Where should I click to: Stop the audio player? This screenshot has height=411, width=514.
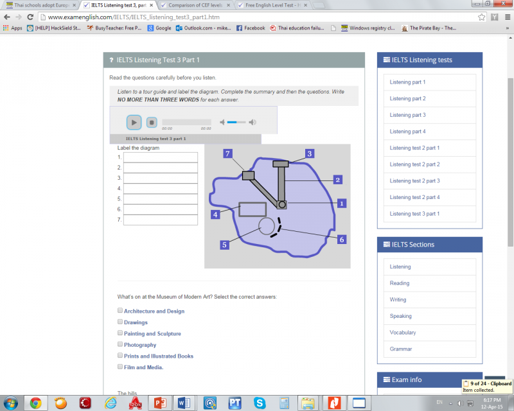152,122
